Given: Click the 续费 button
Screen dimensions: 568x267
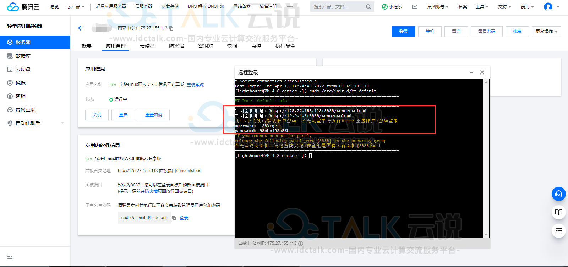Looking at the screenshot, I should (517, 32).
